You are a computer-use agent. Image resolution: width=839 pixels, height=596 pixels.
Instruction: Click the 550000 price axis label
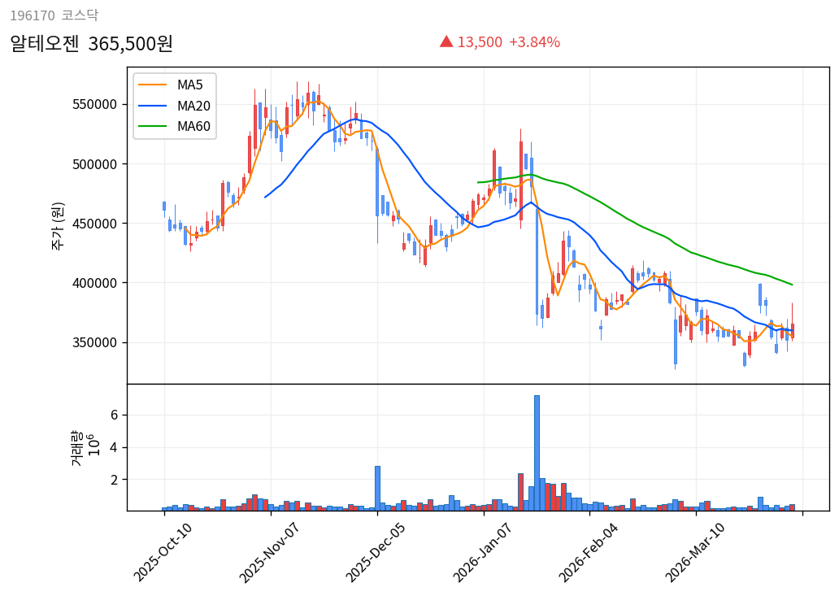point(94,105)
